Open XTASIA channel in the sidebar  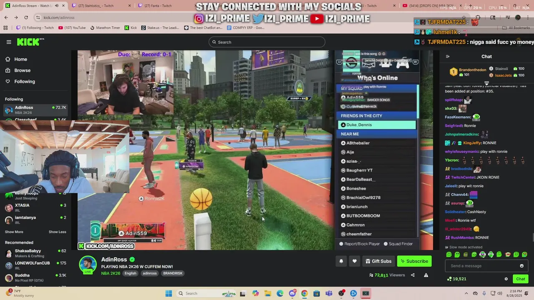(35, 207)
